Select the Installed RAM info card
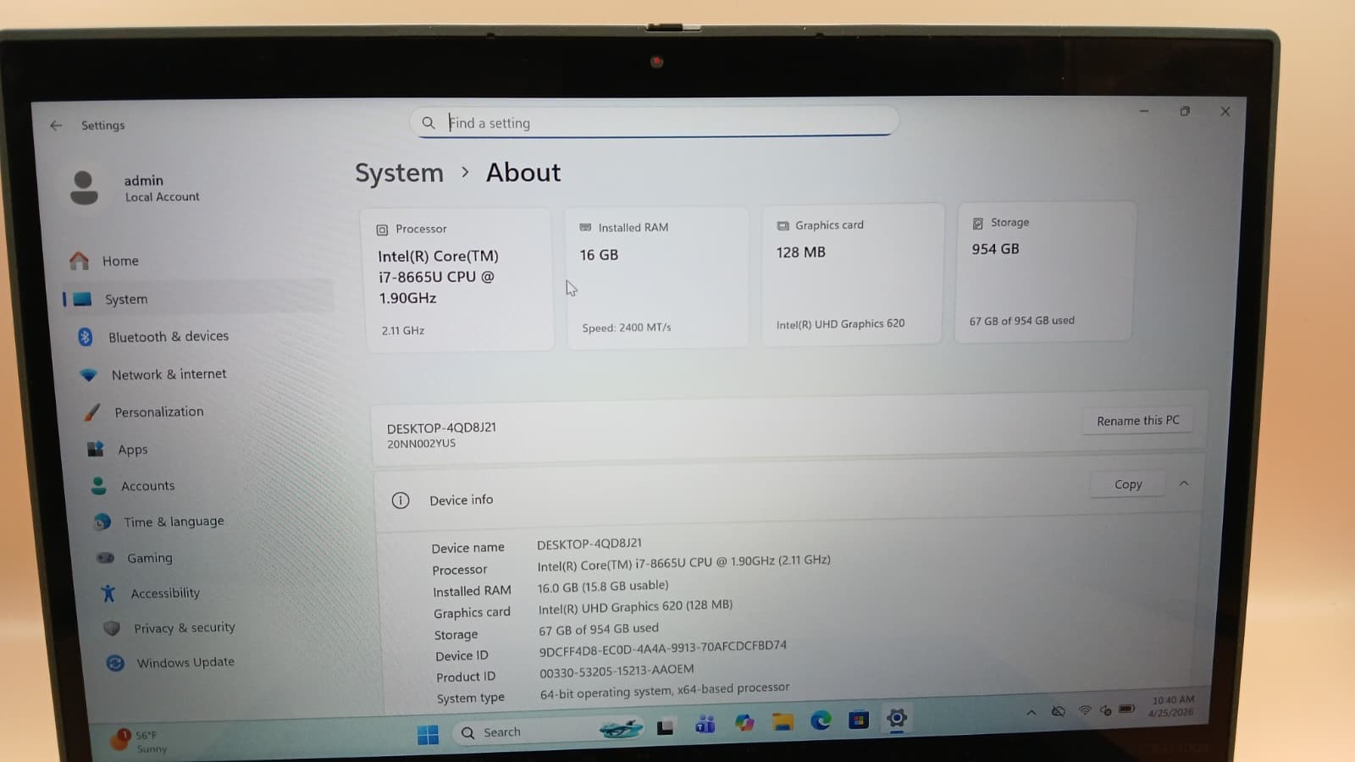Viewport: 1355px width, 762px height. (656, 277)
